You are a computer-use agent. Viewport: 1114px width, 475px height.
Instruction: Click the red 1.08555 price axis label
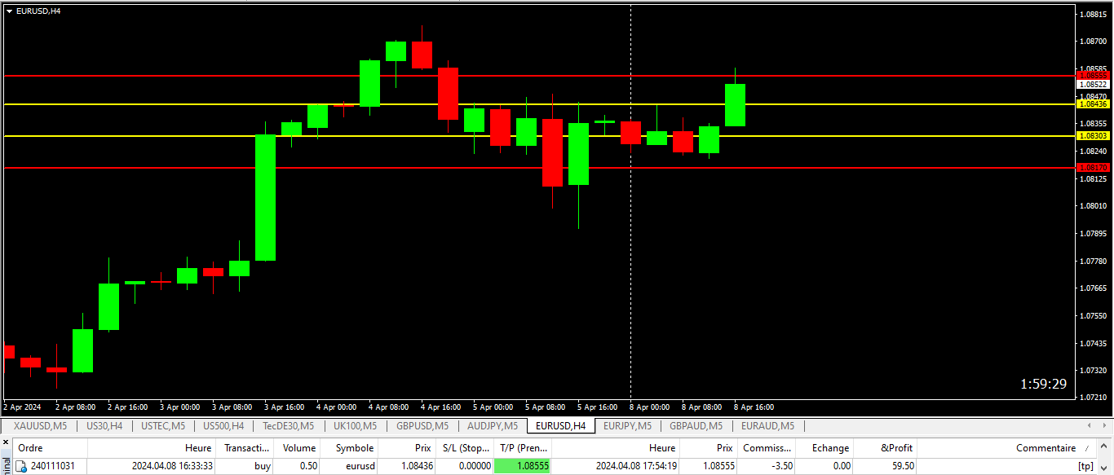[x=1094, y=75]
